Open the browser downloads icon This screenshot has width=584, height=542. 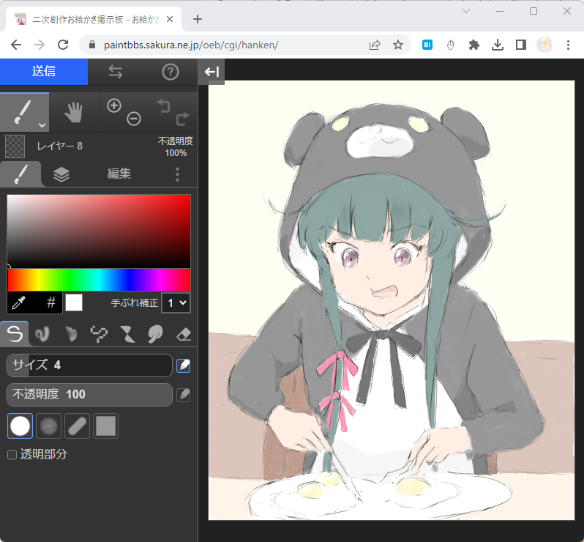click(498, 45)
